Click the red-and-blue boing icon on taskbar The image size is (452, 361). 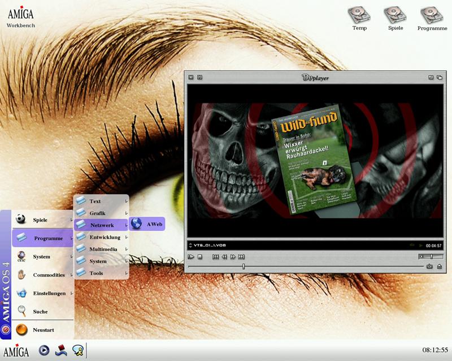pos(61,350)
